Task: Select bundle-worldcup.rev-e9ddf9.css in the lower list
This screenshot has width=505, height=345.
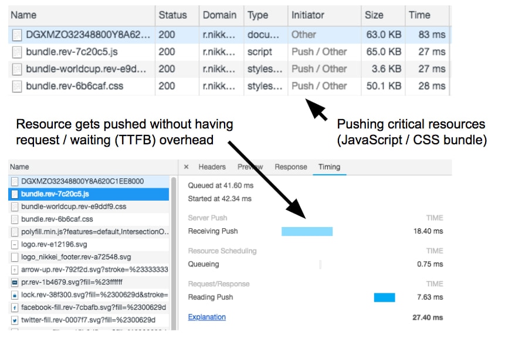Action: [73, 207]
